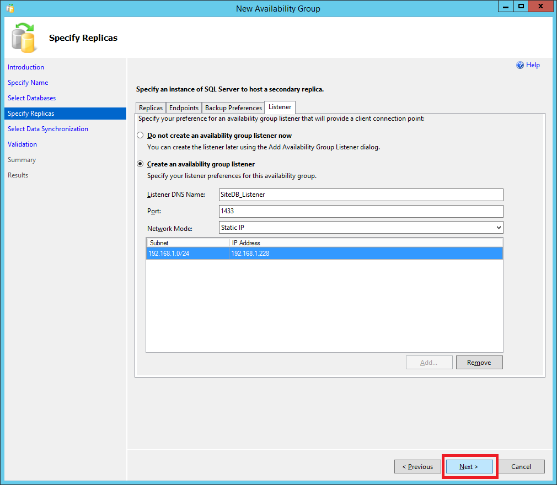This screenshot has height=485, width=557.
Task: Open the Network Mode dropdown
Action: 361,228
